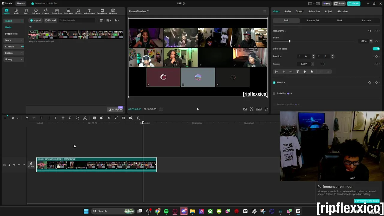Align clip to left edge
This screenshot has width=384, height=216.
(x=277, y=72)
